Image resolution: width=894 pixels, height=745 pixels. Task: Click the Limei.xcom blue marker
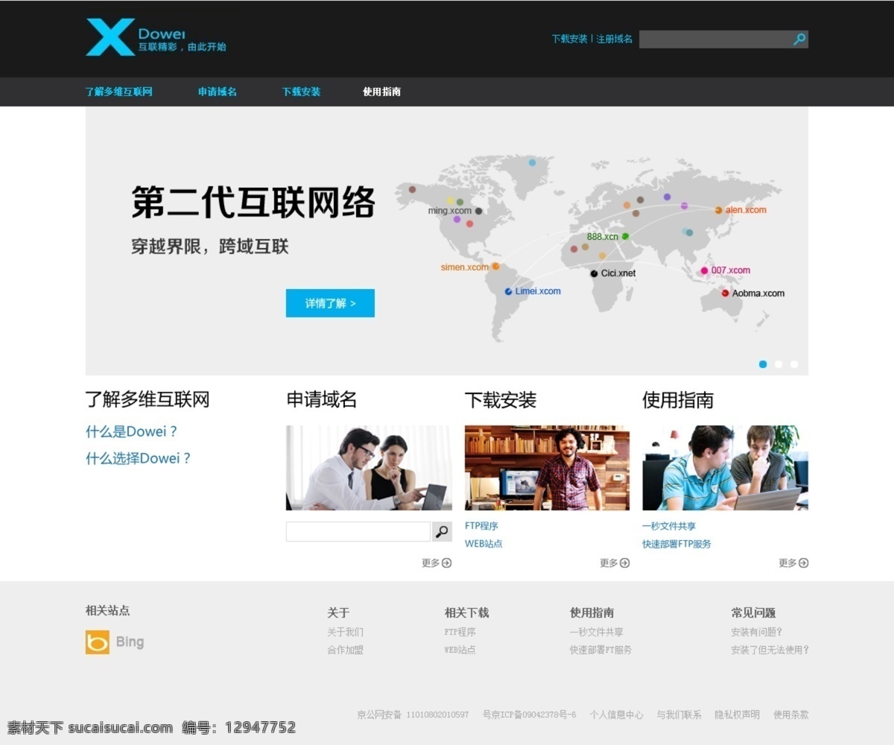[x=508, y=291]
